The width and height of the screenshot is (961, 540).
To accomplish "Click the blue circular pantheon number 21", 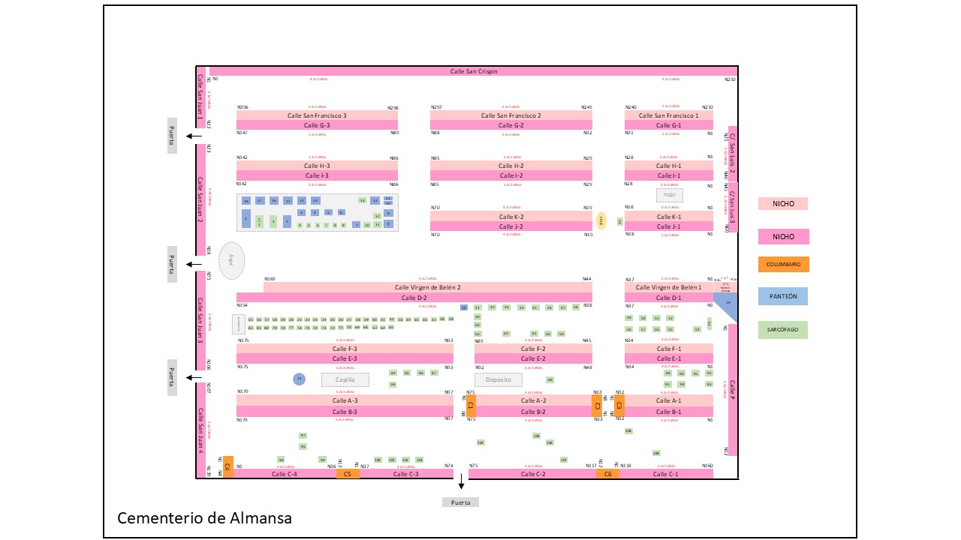I will [300, 379].
